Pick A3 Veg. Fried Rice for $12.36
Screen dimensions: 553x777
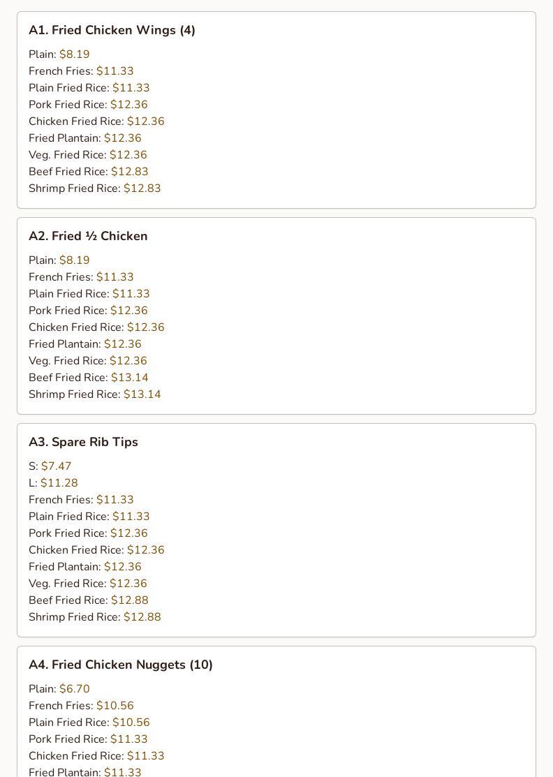(x=88, y=583)
